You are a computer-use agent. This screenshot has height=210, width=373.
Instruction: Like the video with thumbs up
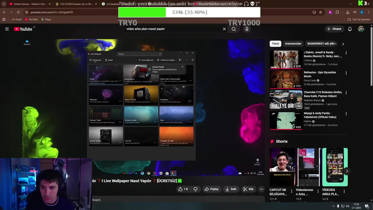pyautogui.click(x=183, y=189)
